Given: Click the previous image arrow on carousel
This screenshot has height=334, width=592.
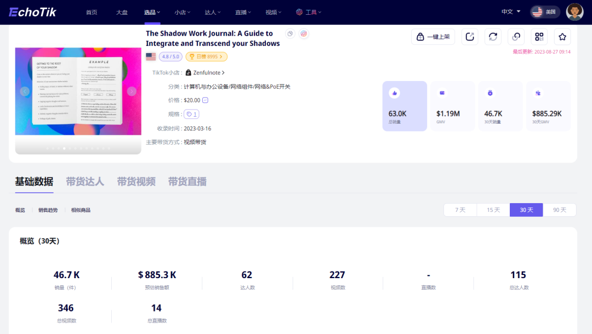Looking at the screenshot, I should pyautogui.click(x=25, y=91).
